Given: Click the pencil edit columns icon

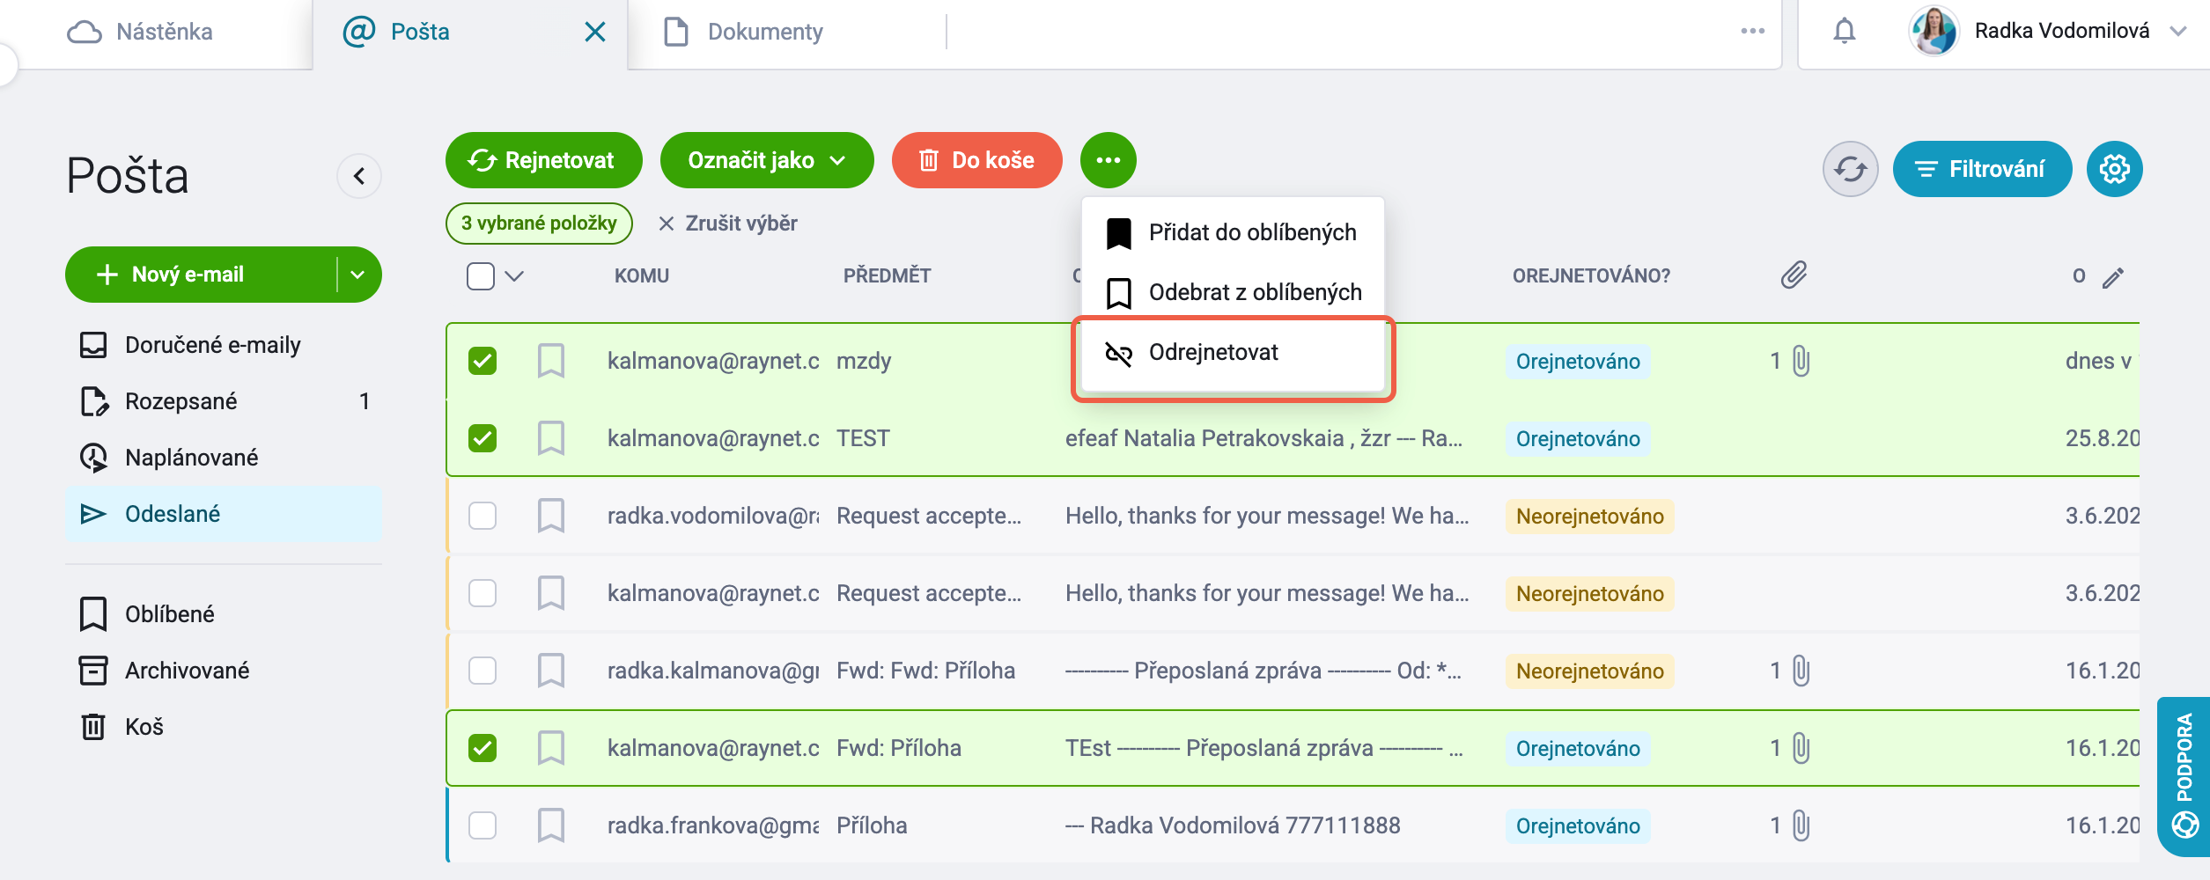Looking at the screenshot, I should [2113, 278].
